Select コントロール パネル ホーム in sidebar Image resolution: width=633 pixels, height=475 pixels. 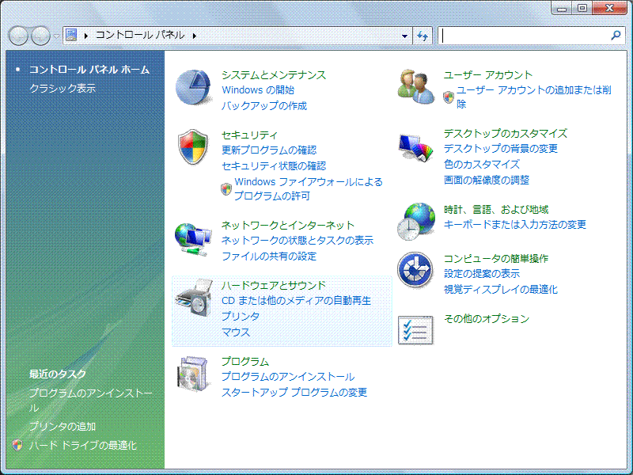click(89, 70)
